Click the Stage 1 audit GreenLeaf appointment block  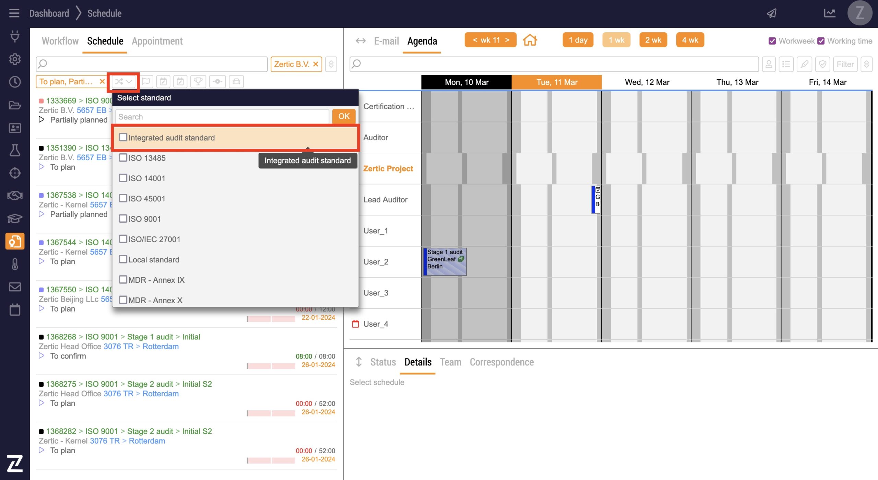pyautogui.click(x=445, y=262)
